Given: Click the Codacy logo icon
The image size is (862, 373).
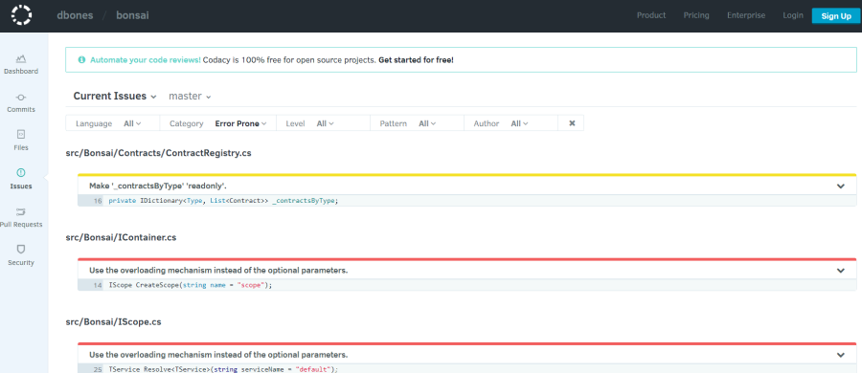Looking at the screenshot, I should click(x=21, y=15).
